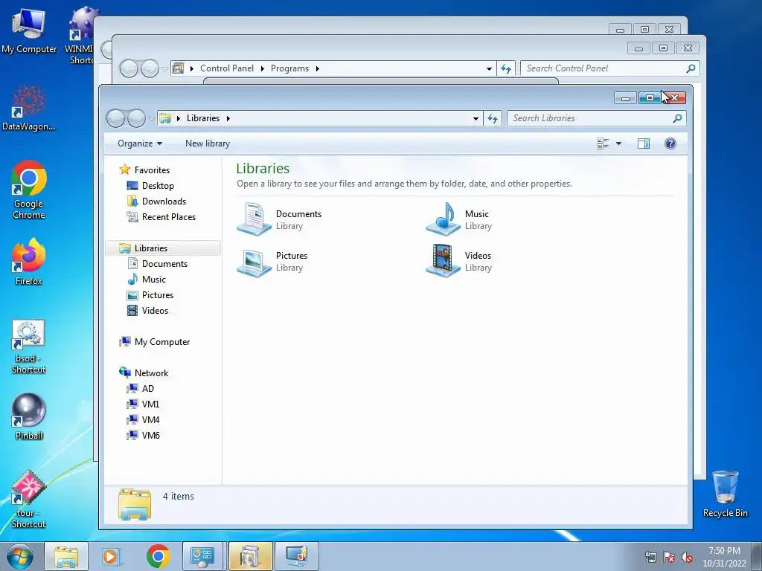Open Google Chrome desktop shortcut
Viewport: 762px width, 571px height.
(29, 190)
